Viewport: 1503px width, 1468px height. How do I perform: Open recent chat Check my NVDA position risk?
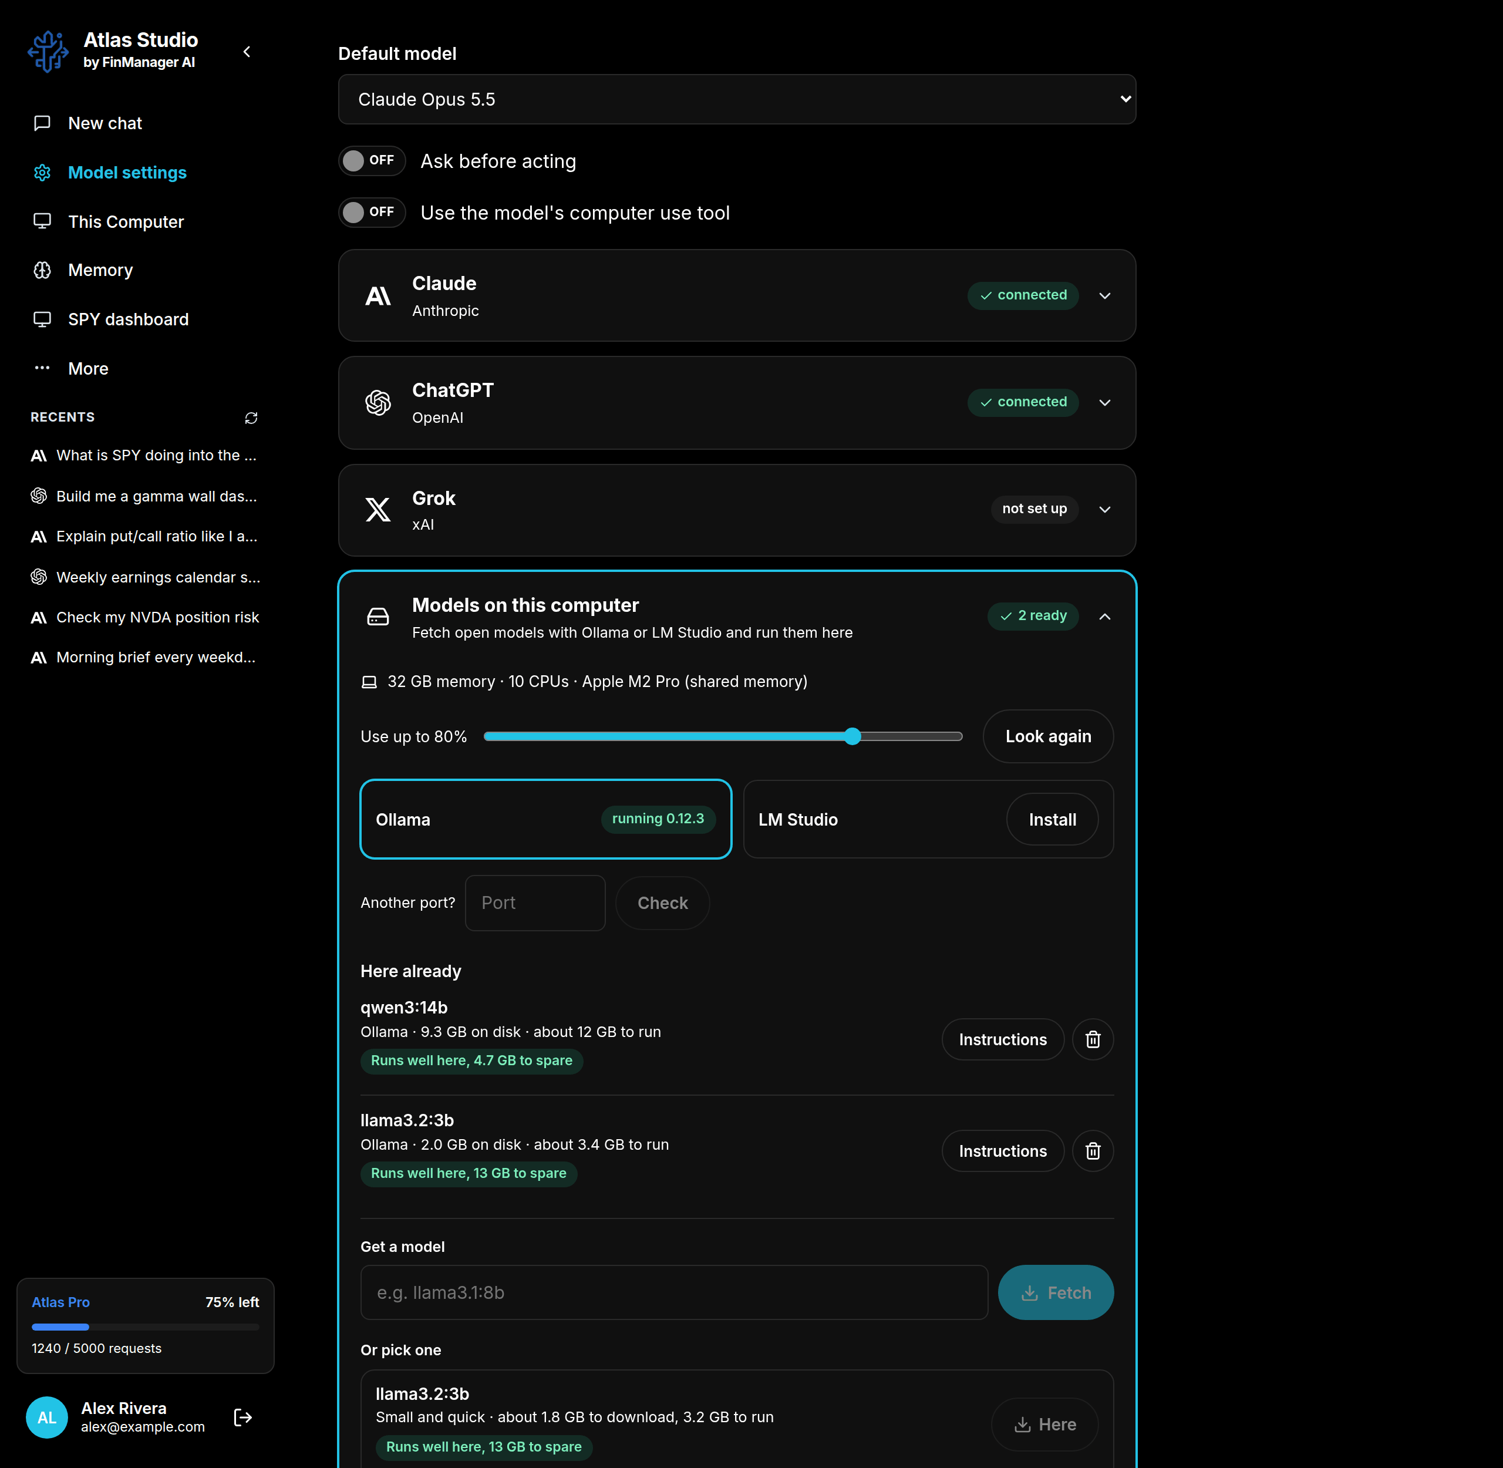145,618
